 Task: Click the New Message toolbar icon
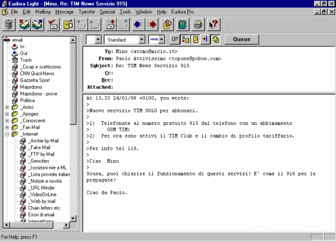(68, 25)
